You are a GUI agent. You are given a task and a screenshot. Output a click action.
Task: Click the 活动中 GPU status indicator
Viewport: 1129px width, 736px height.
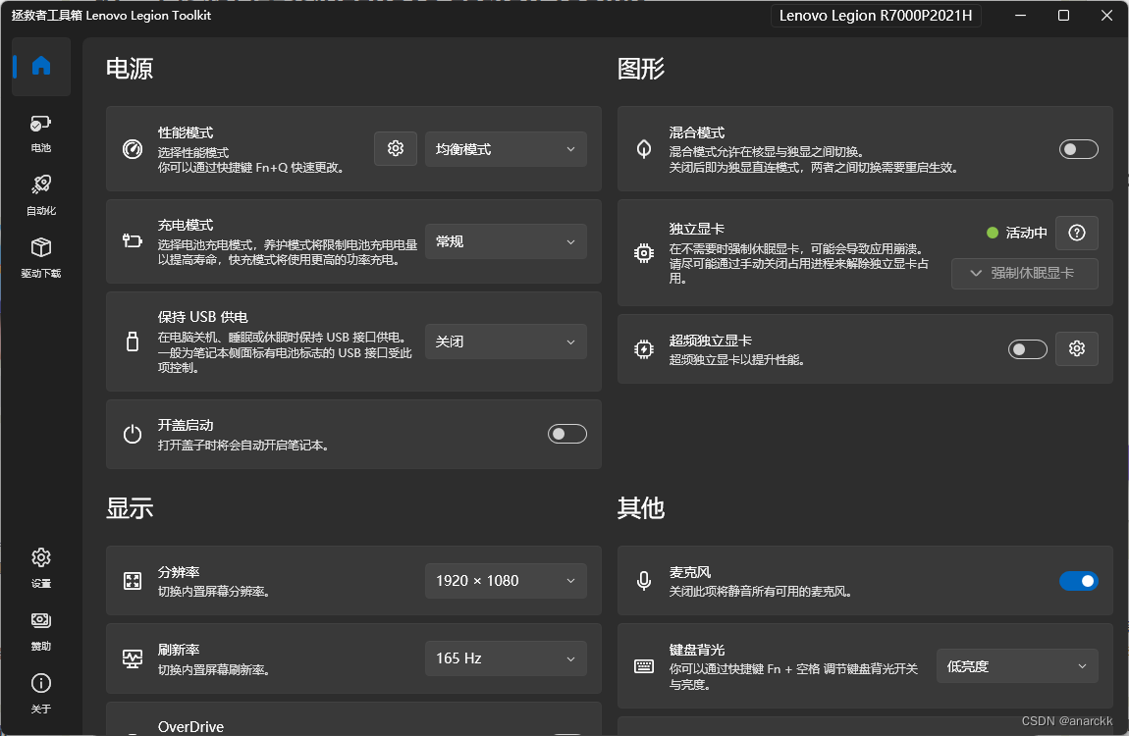click(x=1016, y=233)
